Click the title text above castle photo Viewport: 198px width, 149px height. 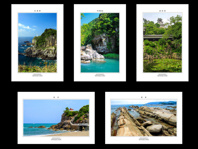(x=162, y=11)
